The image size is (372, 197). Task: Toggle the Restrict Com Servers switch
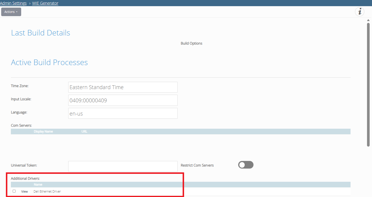point(246,165)
